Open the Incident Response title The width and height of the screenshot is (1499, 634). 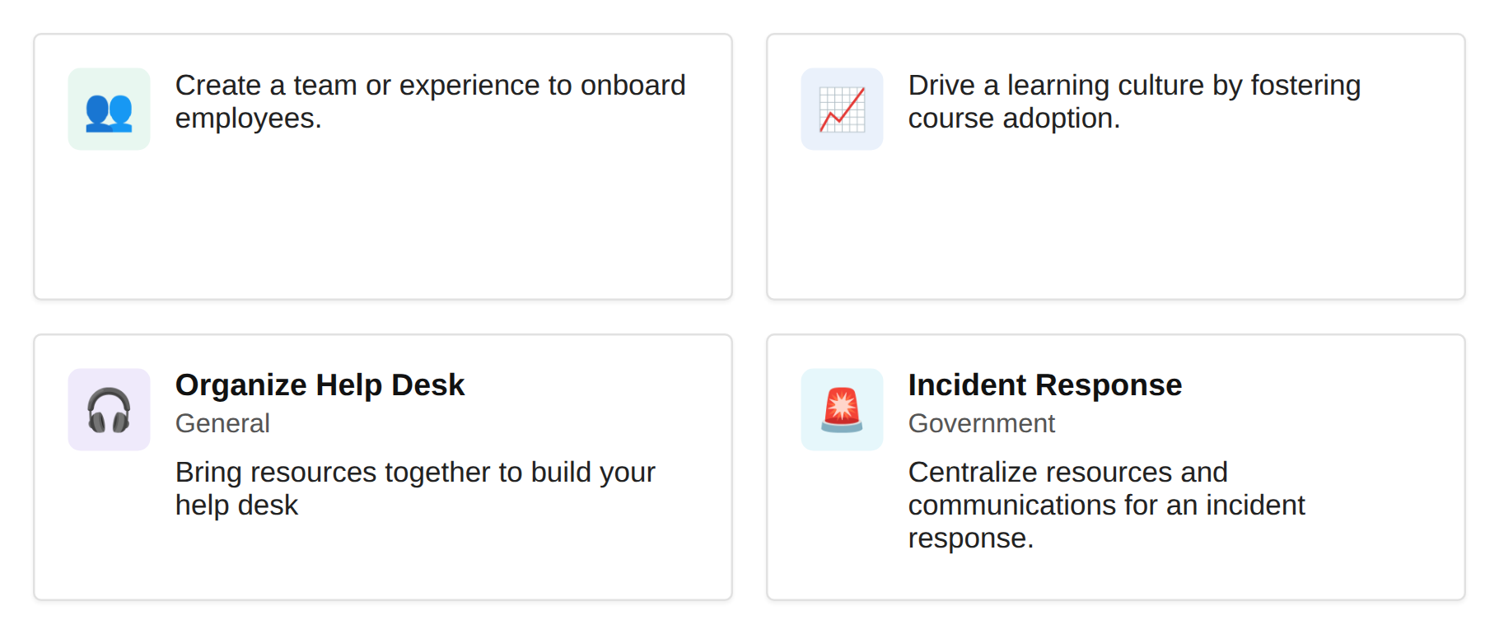pyautogui.click(x=1044, y=385)
